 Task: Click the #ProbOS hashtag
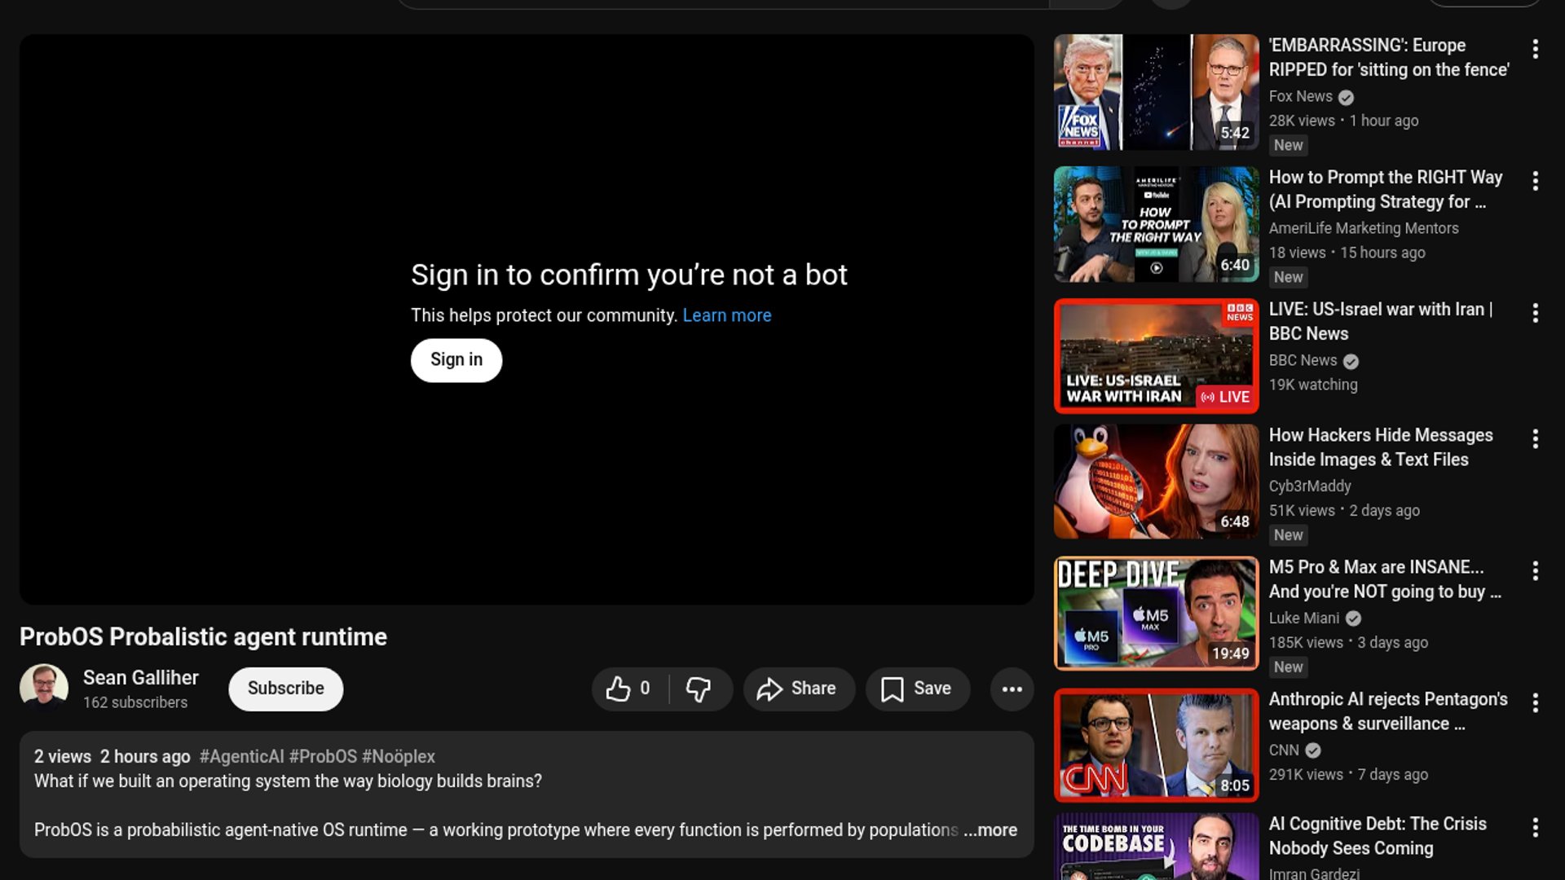click(323, 757)
